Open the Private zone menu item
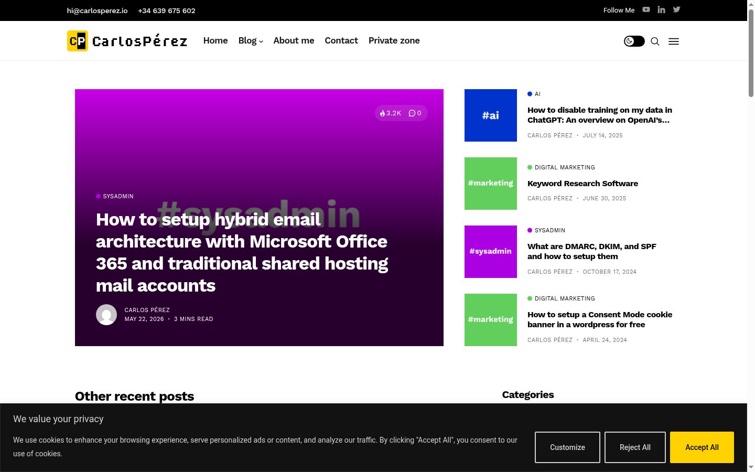Image resolution: width=755 pixels, height=472 pixels. pos(394,41)
